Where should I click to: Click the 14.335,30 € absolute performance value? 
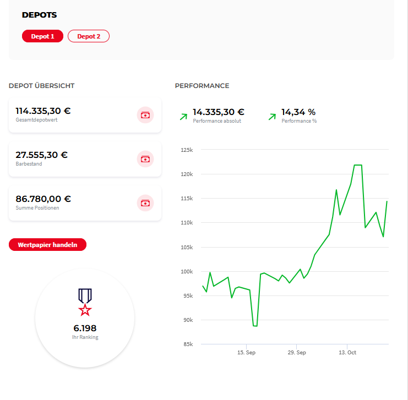point(219,112)
